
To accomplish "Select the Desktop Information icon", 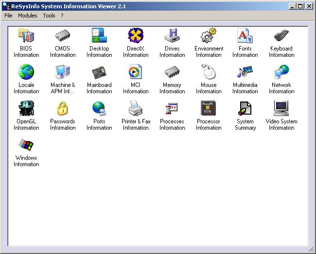I will 99,35.
